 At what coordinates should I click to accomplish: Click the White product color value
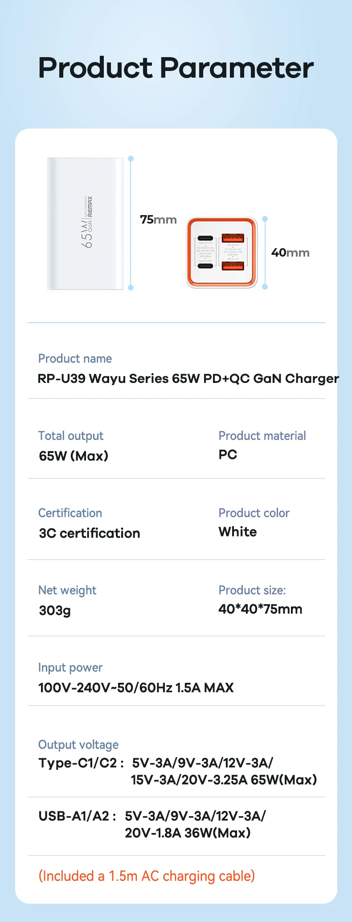[237, 532]
